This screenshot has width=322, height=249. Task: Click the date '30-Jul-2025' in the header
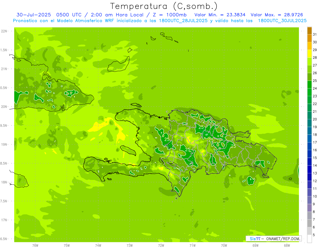34,15
